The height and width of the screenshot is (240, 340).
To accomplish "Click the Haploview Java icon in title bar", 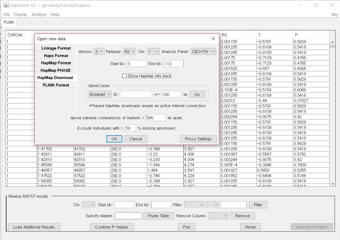I will (6, 5).
